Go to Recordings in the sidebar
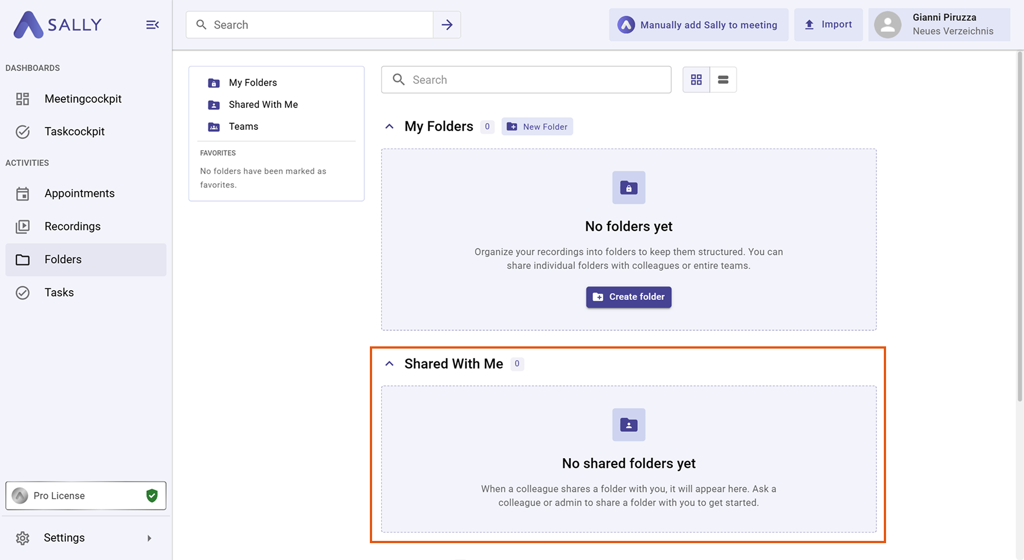Screen dimensions: 1024x560 [x=73, y=227]
